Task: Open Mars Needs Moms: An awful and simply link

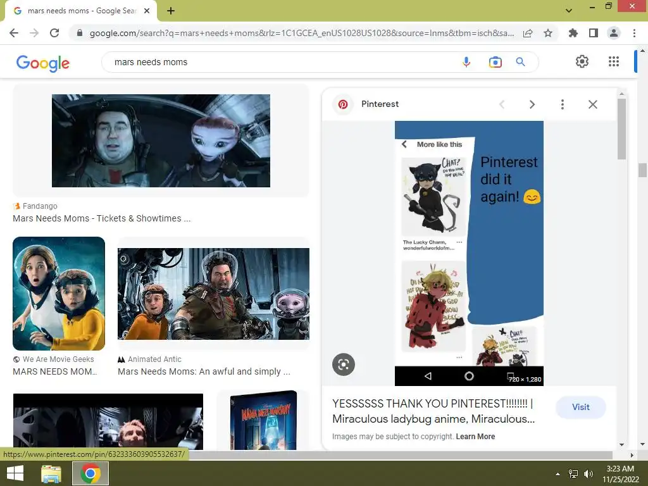Action: click(204, 371)
